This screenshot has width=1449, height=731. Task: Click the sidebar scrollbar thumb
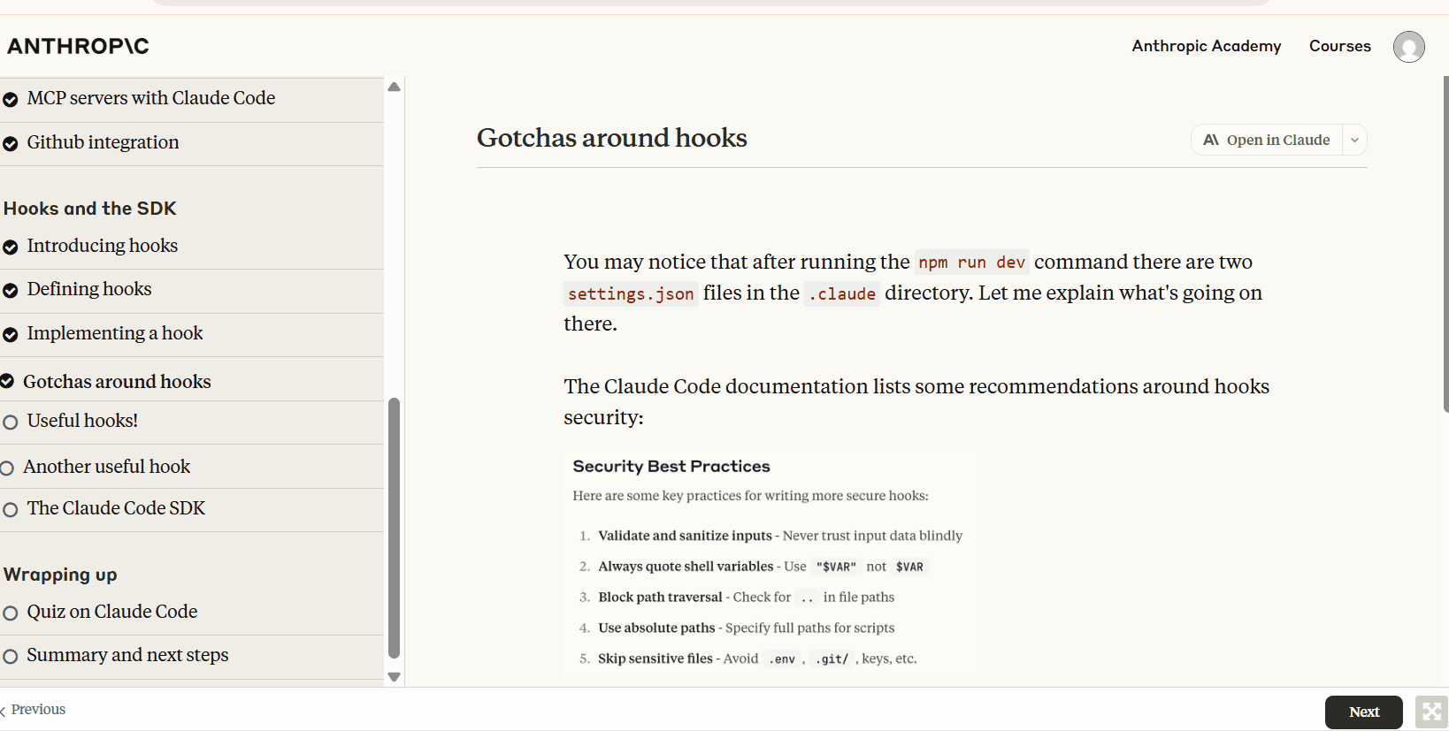tap(395, 528)
